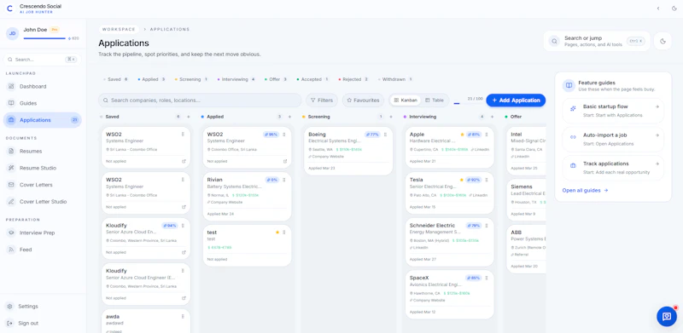The width and height of the screenshot is (683, 333).
Task: Click Search companies, roles, locations field
Action: 200,100
